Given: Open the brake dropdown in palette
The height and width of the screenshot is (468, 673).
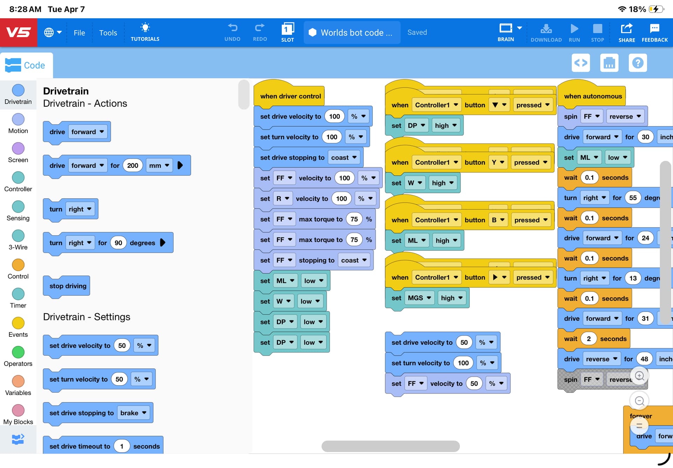Looking at the screenshot, I should click(x=133, y=413).
